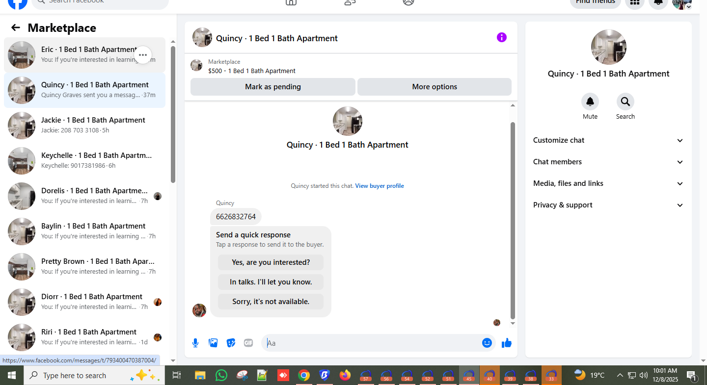
Task: Open File Explorer from the taskbar
Action: click(x=200, y=376)
